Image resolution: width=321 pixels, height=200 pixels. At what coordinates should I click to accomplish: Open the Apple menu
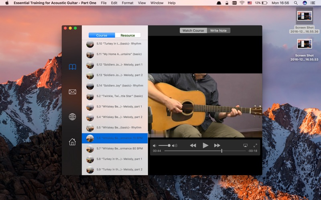7,3
